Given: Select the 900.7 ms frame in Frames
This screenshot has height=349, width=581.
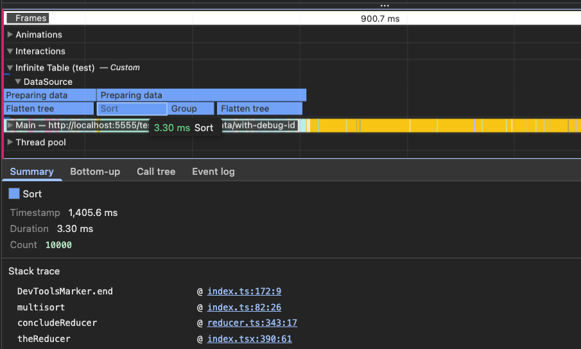Looking at the screenshot, I should coord(380,19).
